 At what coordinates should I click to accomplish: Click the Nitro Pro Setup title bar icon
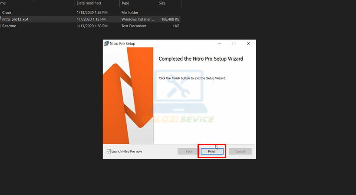pyautogui.click(x=106, y=44)
